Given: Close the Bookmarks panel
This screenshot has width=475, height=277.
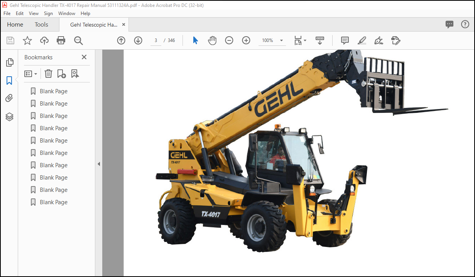Looking at the screenshot, I should tap(84, 57).
